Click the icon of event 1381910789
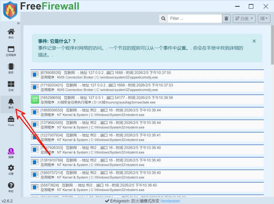Image resolution: width=274 pixels, height=204 pixels. (35, 162)
